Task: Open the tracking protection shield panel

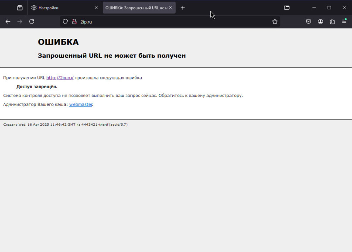Action: tap(65, 21)
